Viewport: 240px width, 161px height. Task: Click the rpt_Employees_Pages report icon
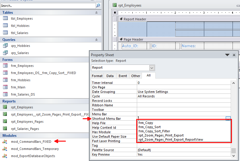tap(5, 121)
